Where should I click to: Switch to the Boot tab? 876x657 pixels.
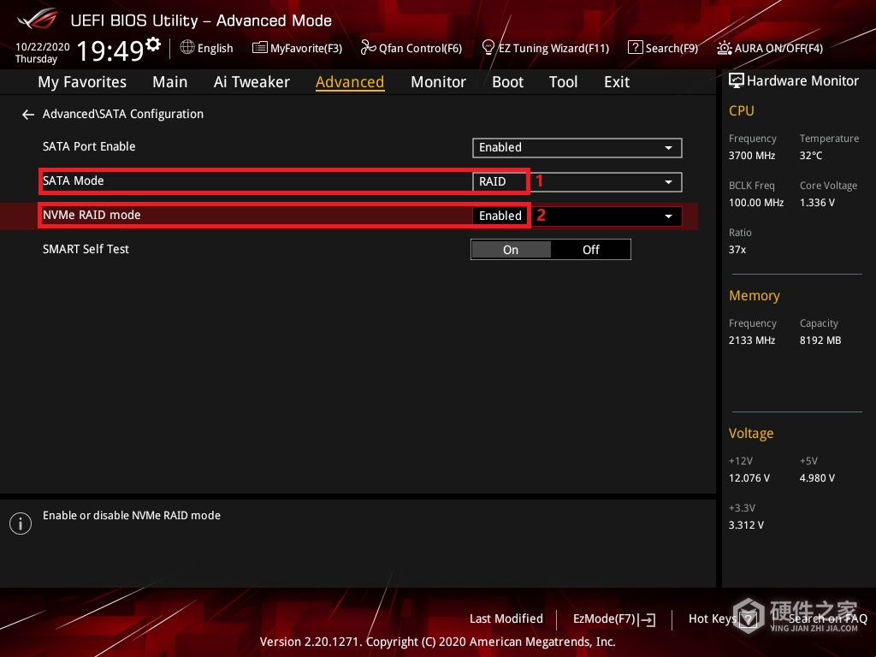coord(507,82)
